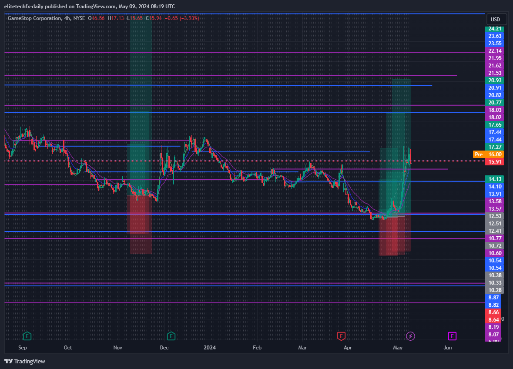Click the gray 12.51 price label
This screenshot has width=513, height=369.
pyautogui.click(x=495, y=223)
